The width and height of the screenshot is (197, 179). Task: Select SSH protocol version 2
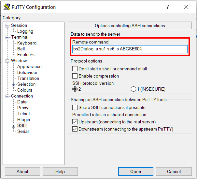pyautogui.click(x=75, y=89)
